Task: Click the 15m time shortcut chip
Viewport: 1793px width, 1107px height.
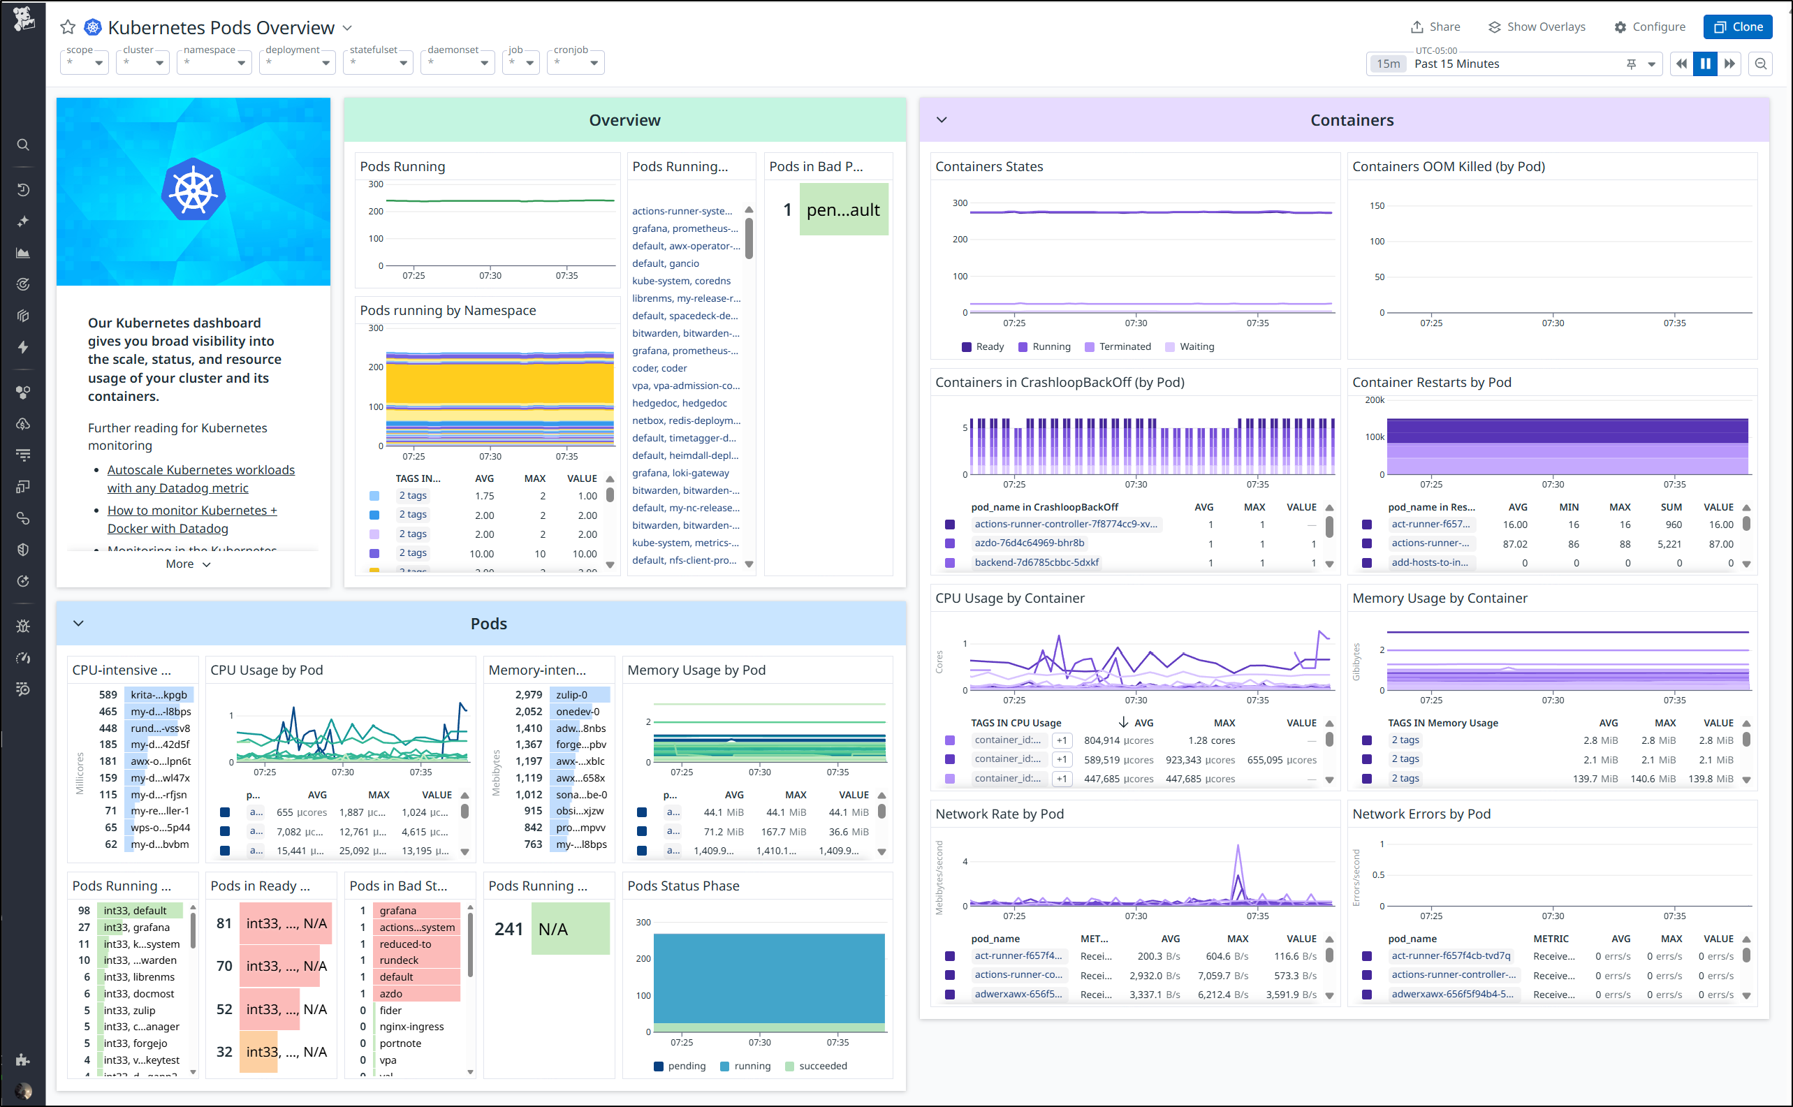Action: (1387, 64)
